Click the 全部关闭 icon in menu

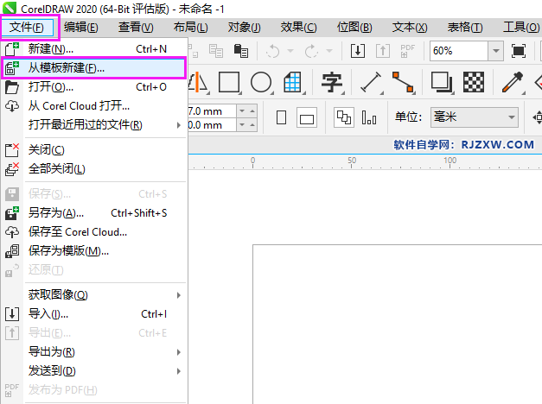pos(12,169)
